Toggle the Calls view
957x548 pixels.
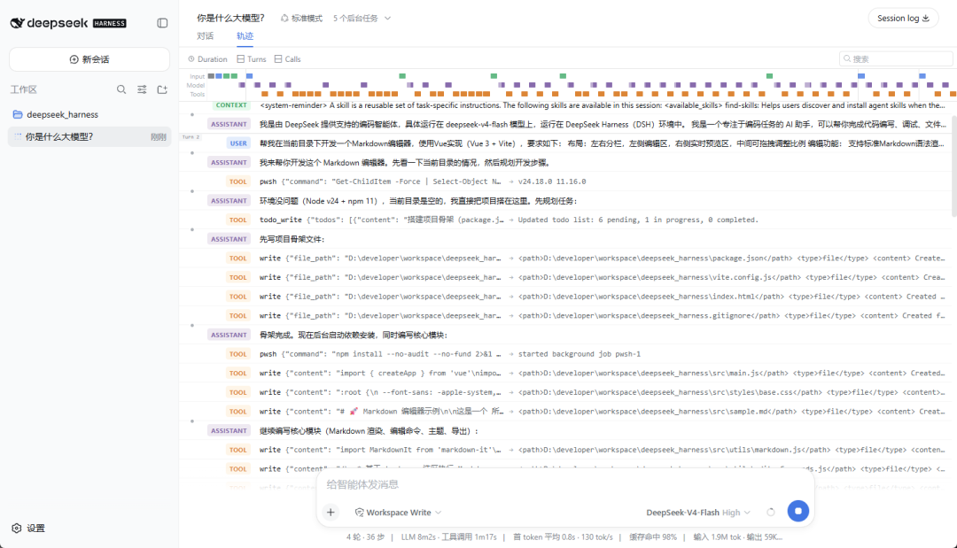[287, 59]
